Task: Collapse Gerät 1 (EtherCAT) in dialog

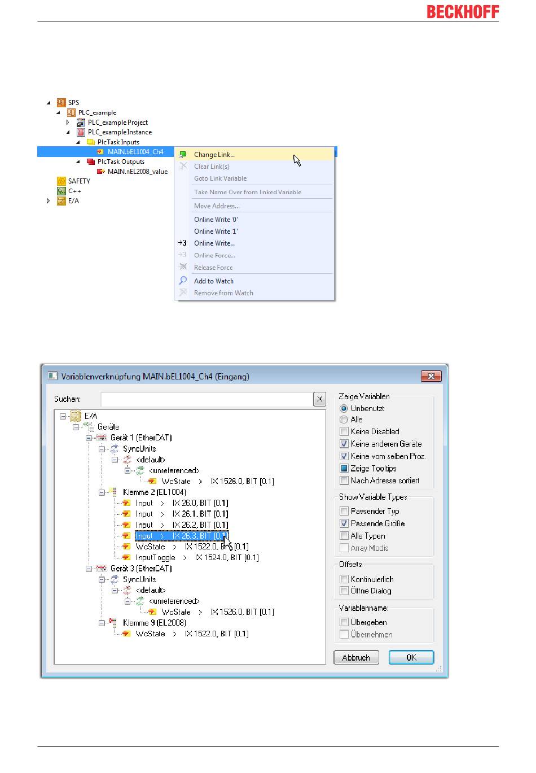Action: tap(89, 438)
